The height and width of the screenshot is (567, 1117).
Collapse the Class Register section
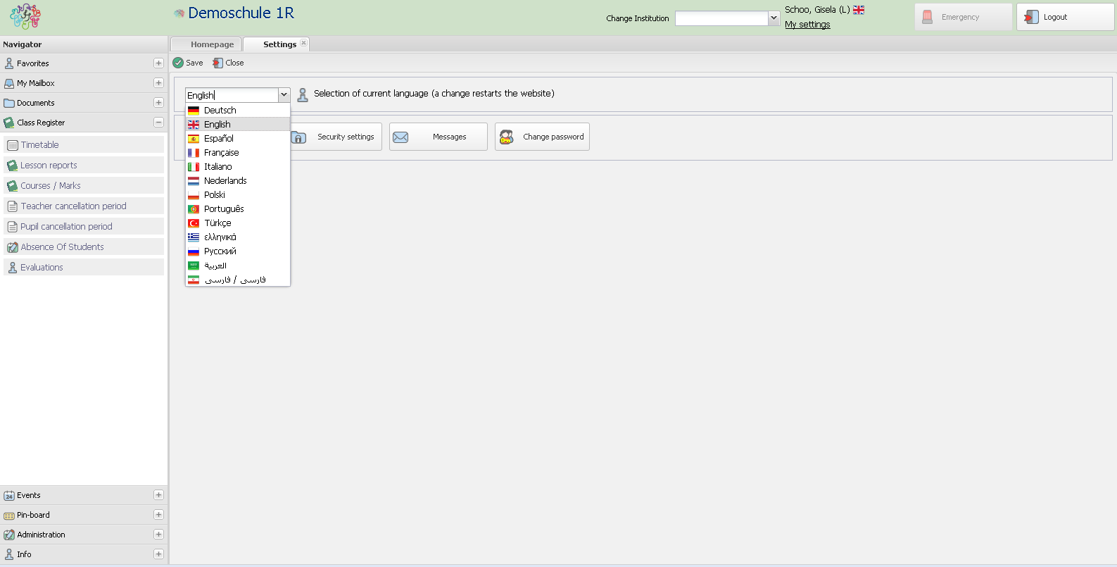pos(158,123)
